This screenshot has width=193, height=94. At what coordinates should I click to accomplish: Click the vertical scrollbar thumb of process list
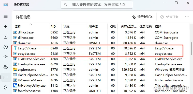tap(192, 49)
